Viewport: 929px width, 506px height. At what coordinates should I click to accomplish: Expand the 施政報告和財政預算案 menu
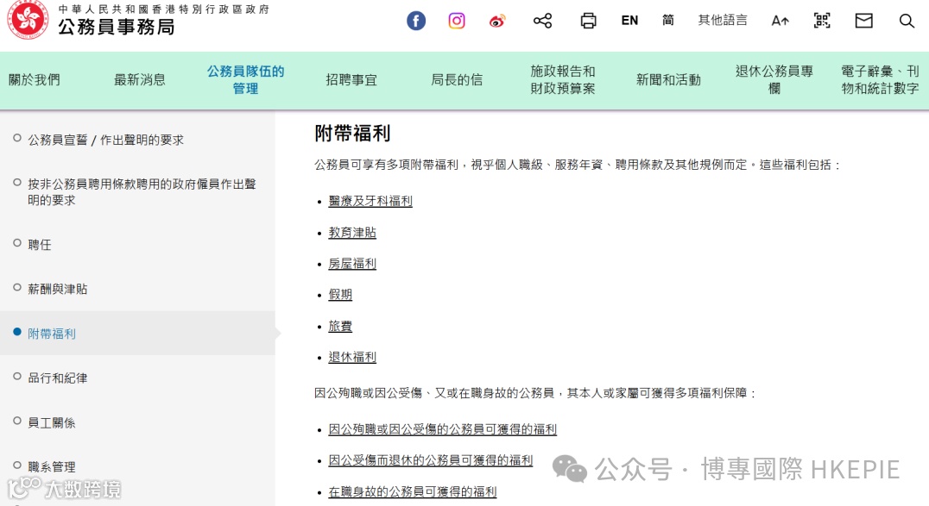tap(562, 79)
